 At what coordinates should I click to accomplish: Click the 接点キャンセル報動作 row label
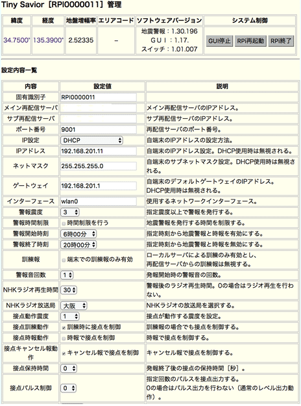[x=30, y=353]
